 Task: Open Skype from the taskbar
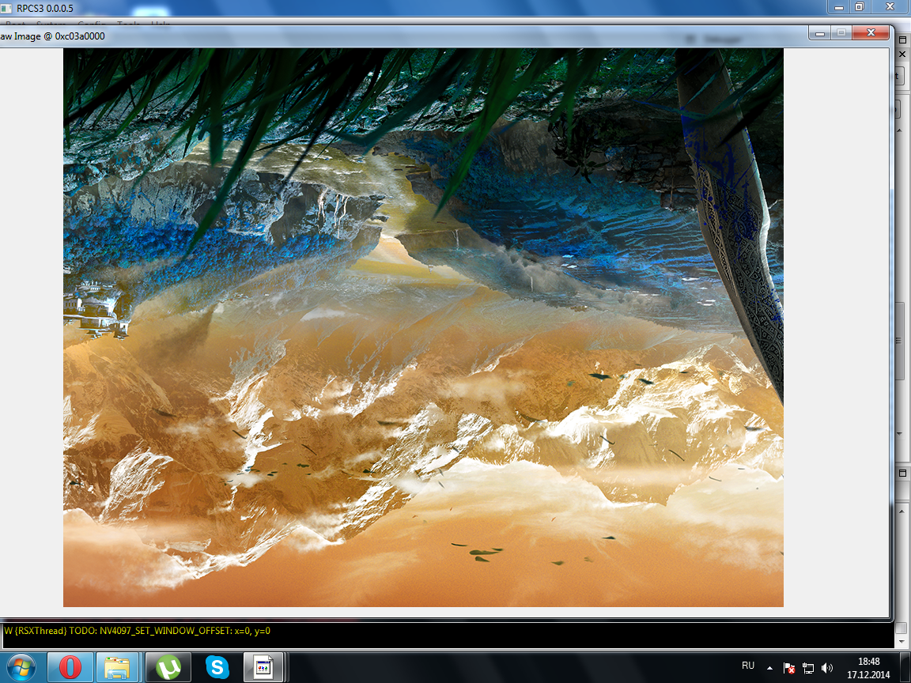pyautogui.click(x=216, y=667)
